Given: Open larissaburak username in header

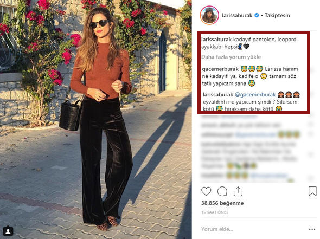Looking at the screenshot, I should pyautogui.click(x=237, y=15).
